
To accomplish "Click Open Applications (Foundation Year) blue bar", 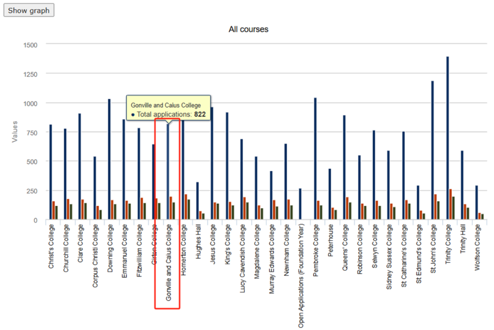I will coord(301,204).
